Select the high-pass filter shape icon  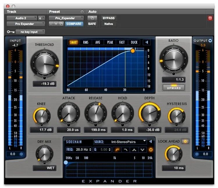tap(117, 150)
